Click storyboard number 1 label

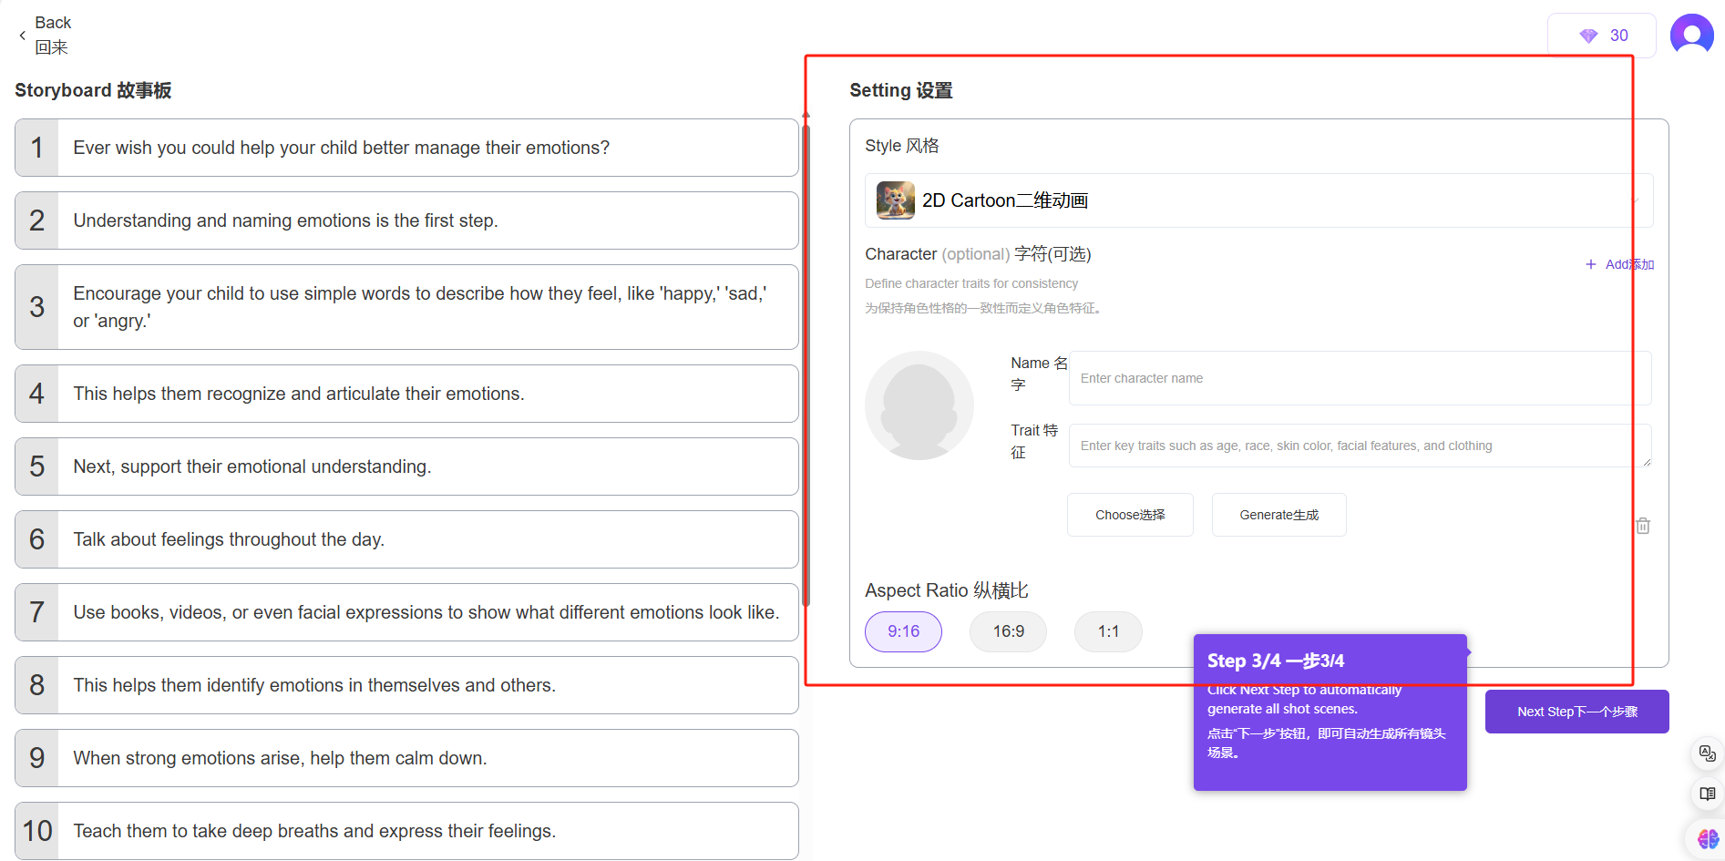click(x=37, y=148)
